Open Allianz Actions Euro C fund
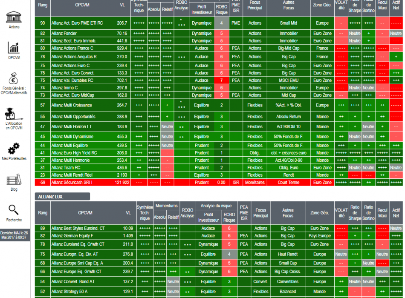405x298 pixels. (70, 66)
